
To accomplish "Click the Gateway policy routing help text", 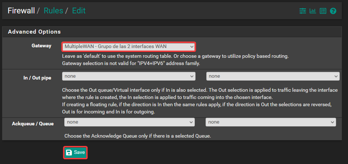I will click(175, 57).
